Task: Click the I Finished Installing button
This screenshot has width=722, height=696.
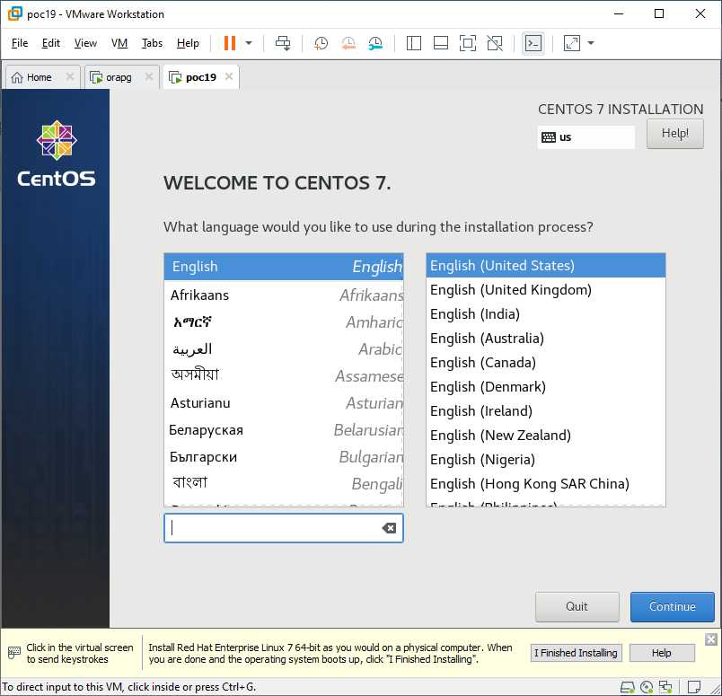Action: pos(576,653)
